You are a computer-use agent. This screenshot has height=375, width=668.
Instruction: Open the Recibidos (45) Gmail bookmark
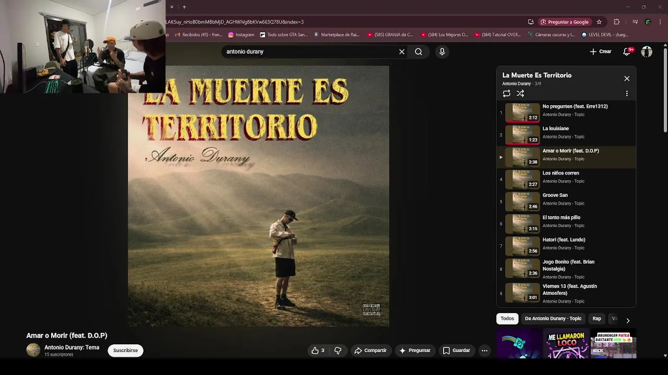click(x=198, y=35)
